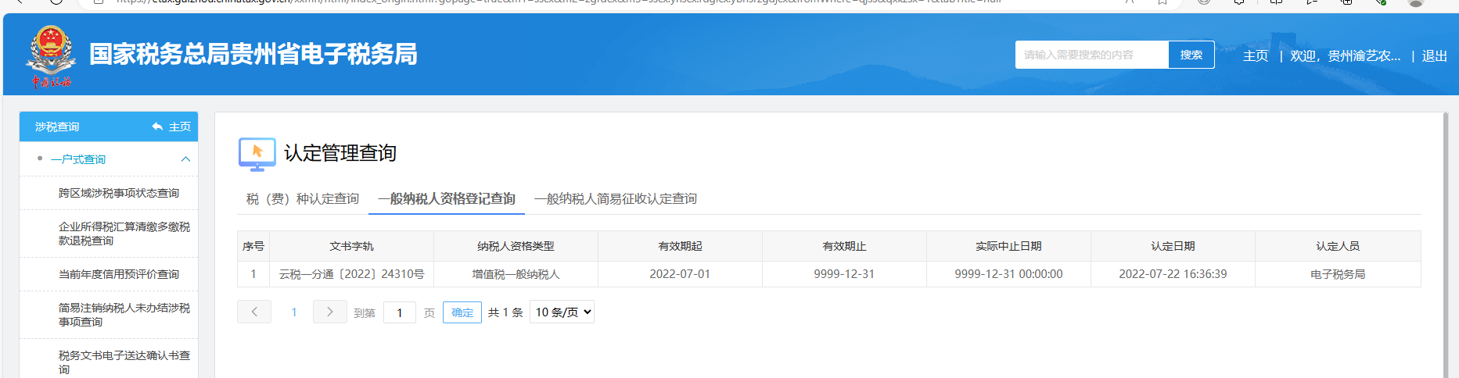Go to previous page with left arrow

click(254, 312)
